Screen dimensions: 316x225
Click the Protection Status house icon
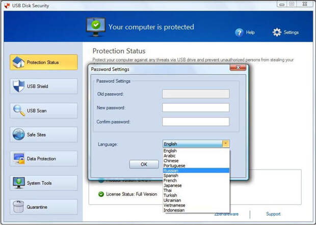[18, 62]
